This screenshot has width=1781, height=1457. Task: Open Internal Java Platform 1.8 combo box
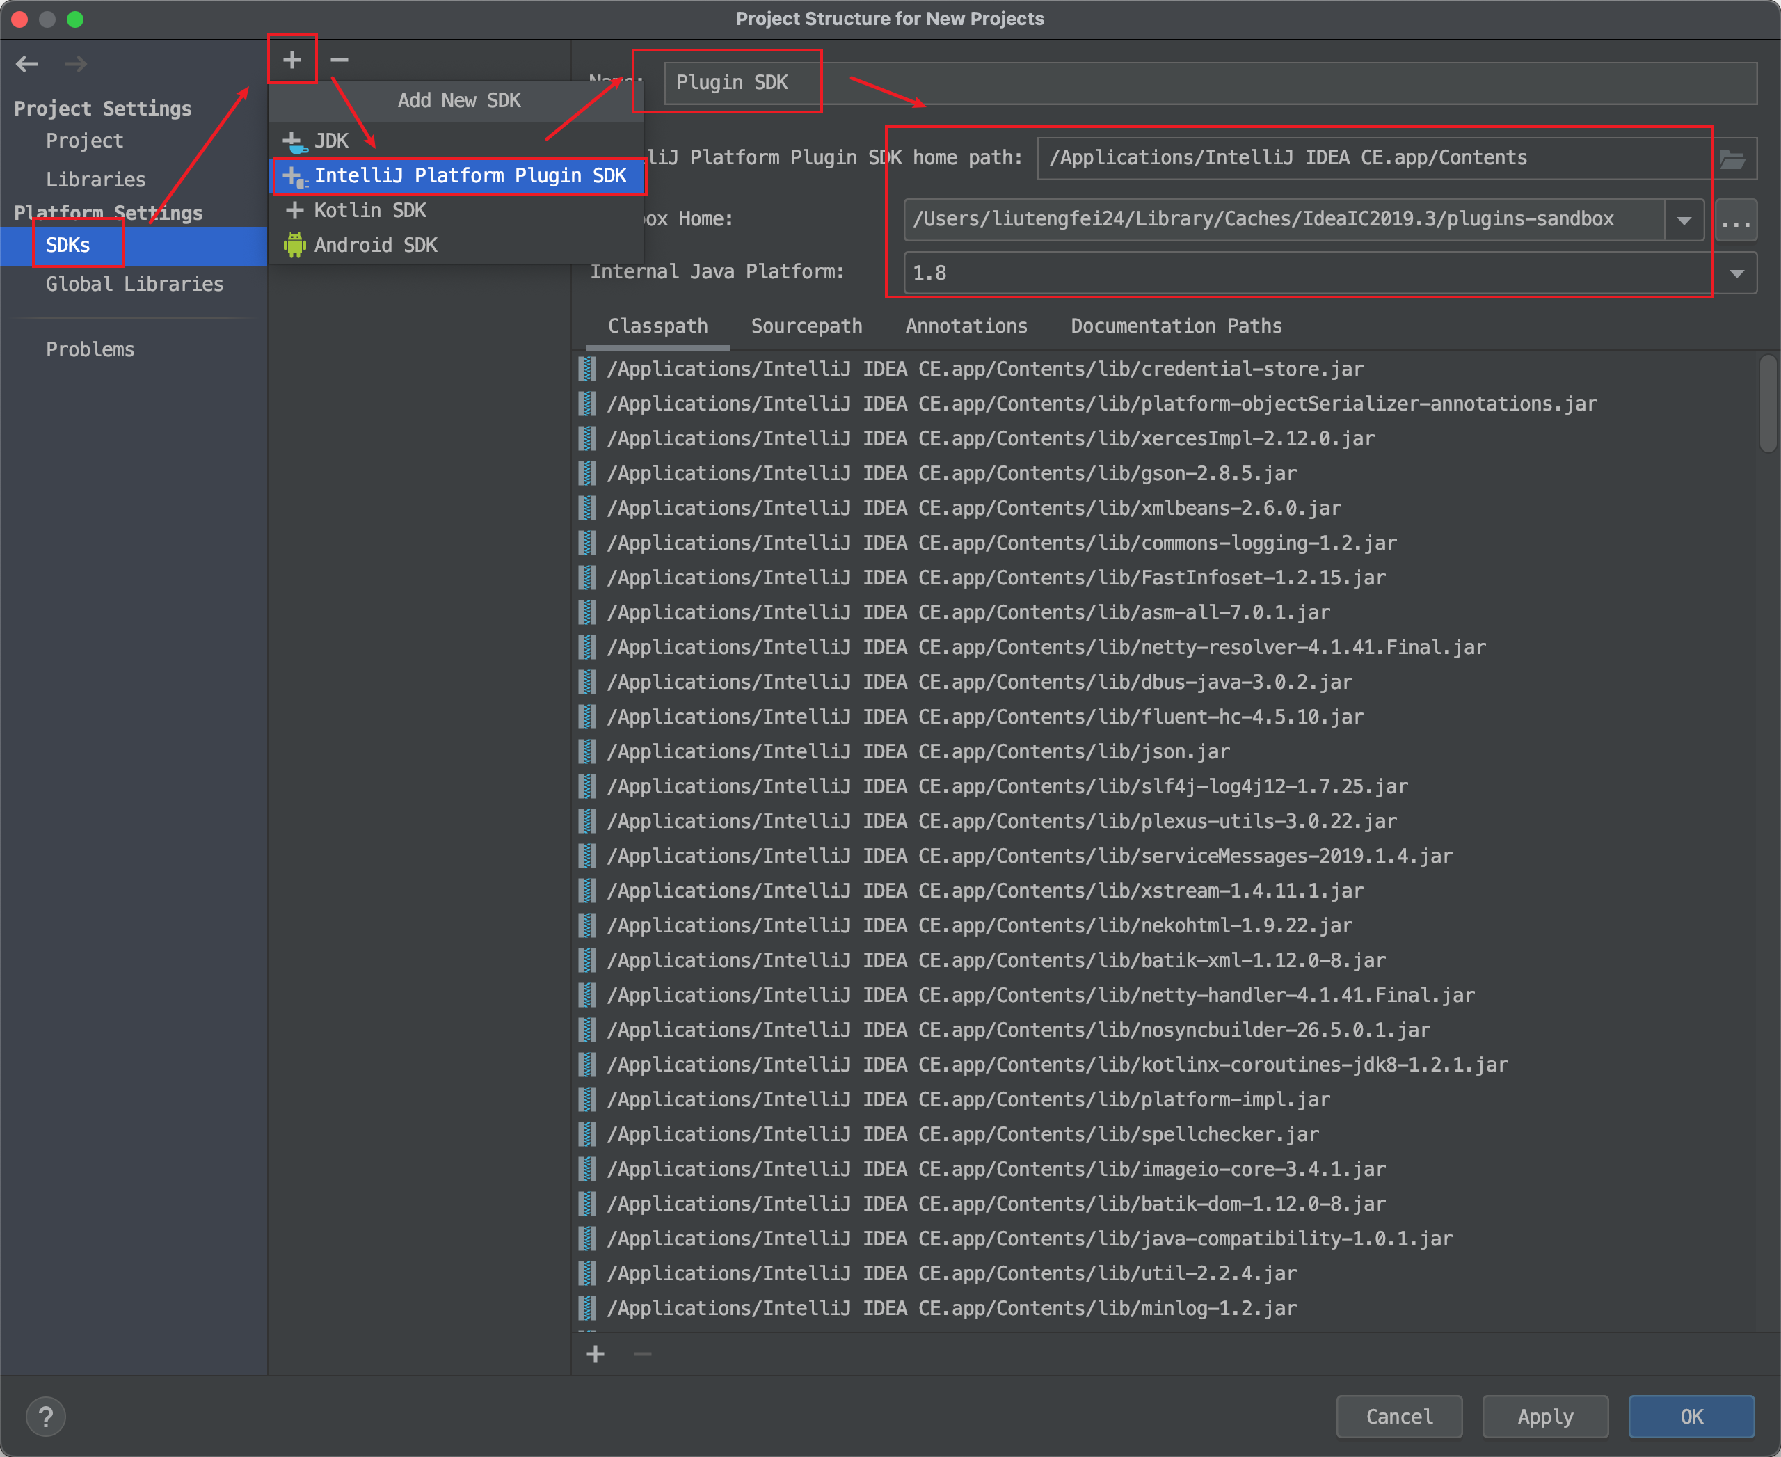click(1329, 273)
